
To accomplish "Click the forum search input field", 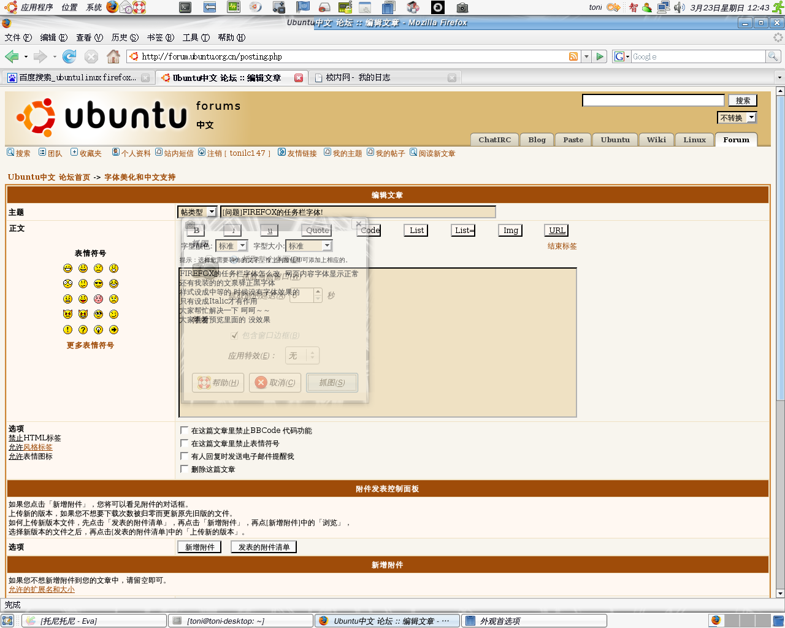I will [x=653, y=100].
